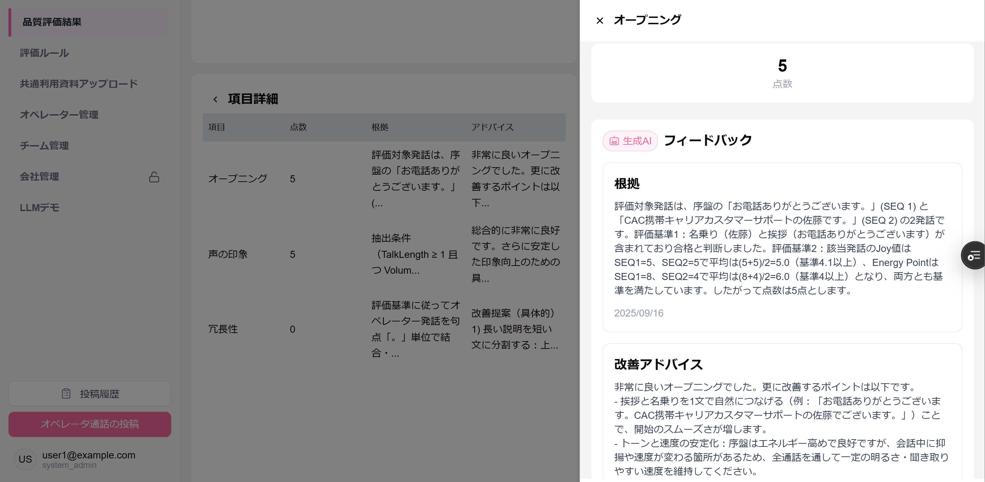Viewport: 985px width, 482px height.
Task: Click user1@example.com account label
Action: pyautogui.click(x=89, y=455)
